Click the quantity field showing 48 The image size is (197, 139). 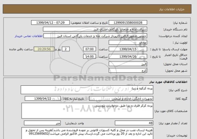[x=134, y=123]
